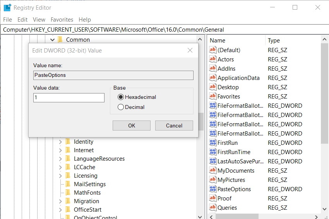Screen dimensions: 329x219
Task: Click the MathFonts folder icon
Action: (68, 193)
